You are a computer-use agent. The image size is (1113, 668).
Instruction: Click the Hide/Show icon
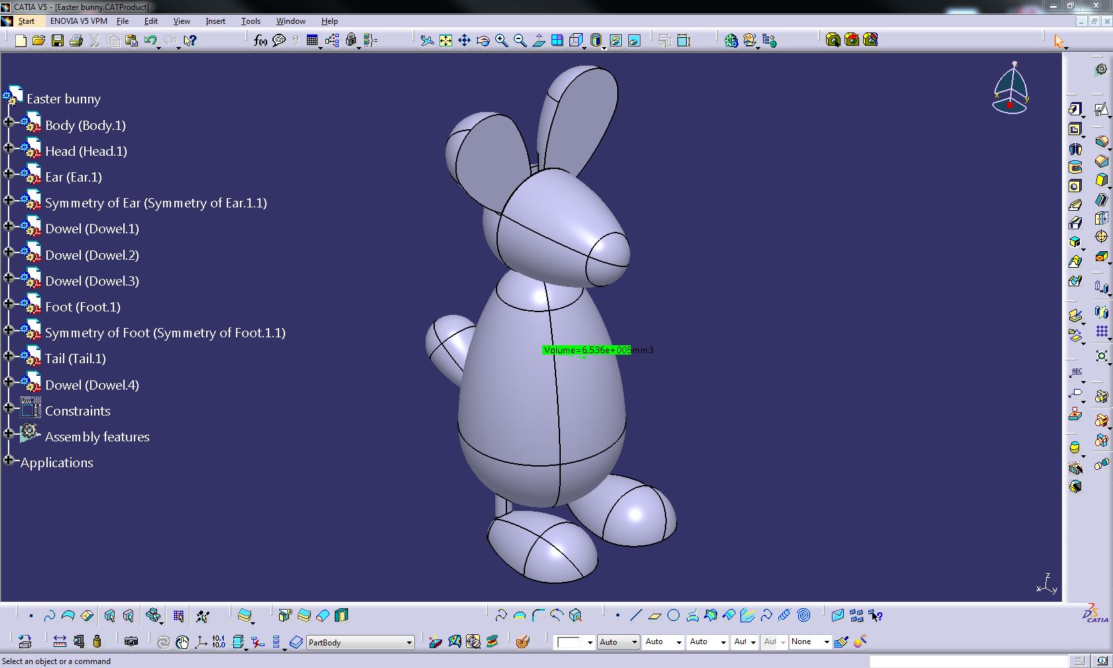pyautogui.click(x=616, y=40)
